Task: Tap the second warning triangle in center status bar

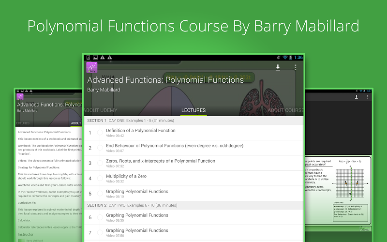Action: coord(110,58)
